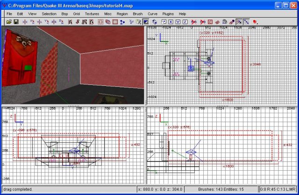Click the y-axis Flip icon
Image resolution: width=299 pixels, height=195 pixels.
[x=39, y=22]
